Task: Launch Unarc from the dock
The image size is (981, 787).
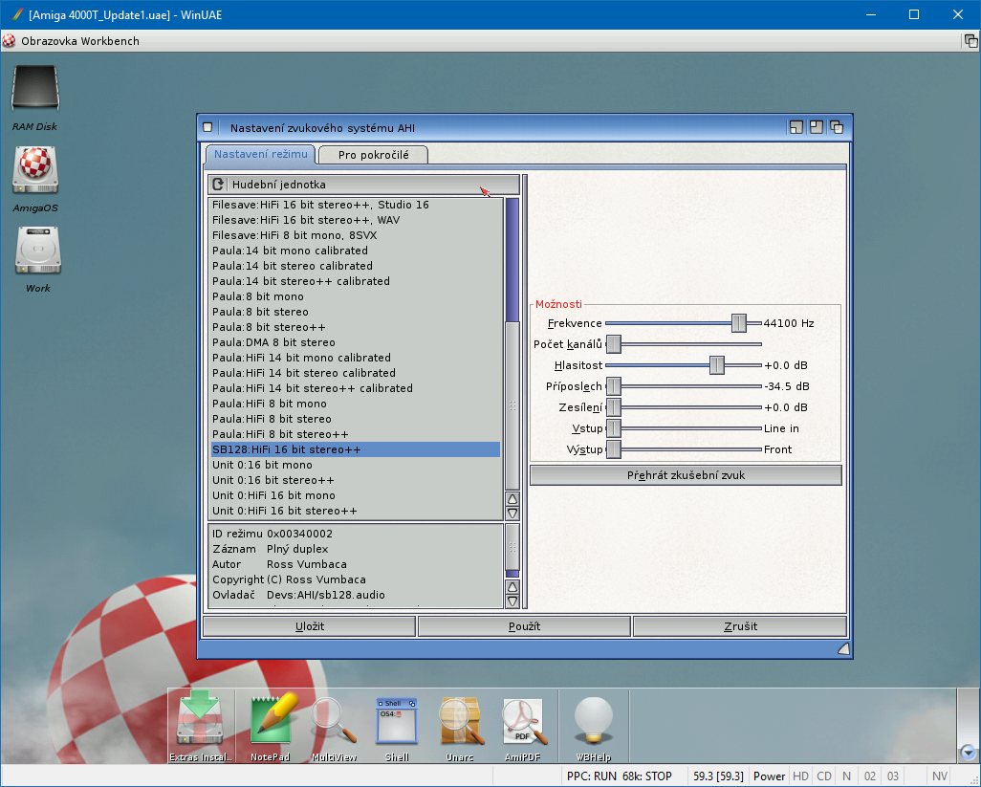Action: click(461, 721)
